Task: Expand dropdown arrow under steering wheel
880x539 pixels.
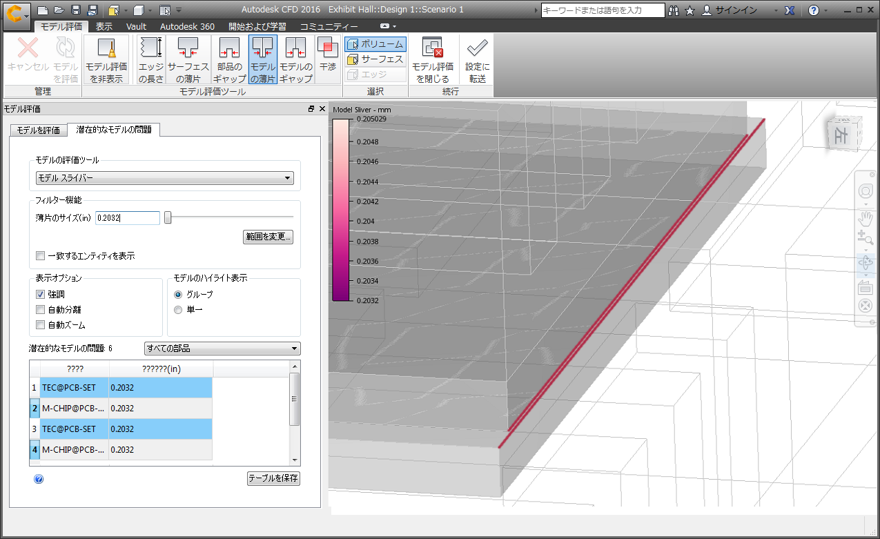Action: pyautogui.click(x=865, y=205)
